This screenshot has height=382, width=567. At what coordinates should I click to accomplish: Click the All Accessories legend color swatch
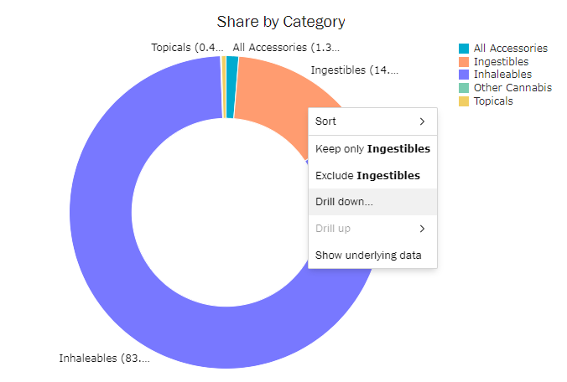[464, 49]
